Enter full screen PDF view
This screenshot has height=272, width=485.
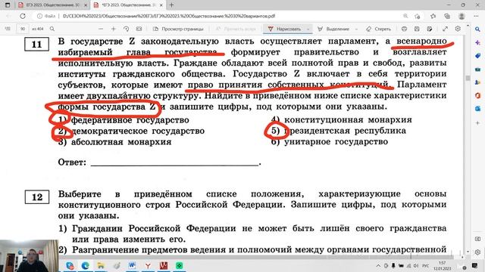[445, 29]
